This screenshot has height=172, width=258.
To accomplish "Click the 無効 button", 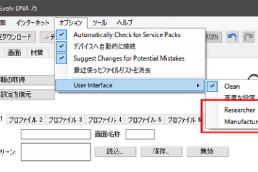I will tap(207, 151).
